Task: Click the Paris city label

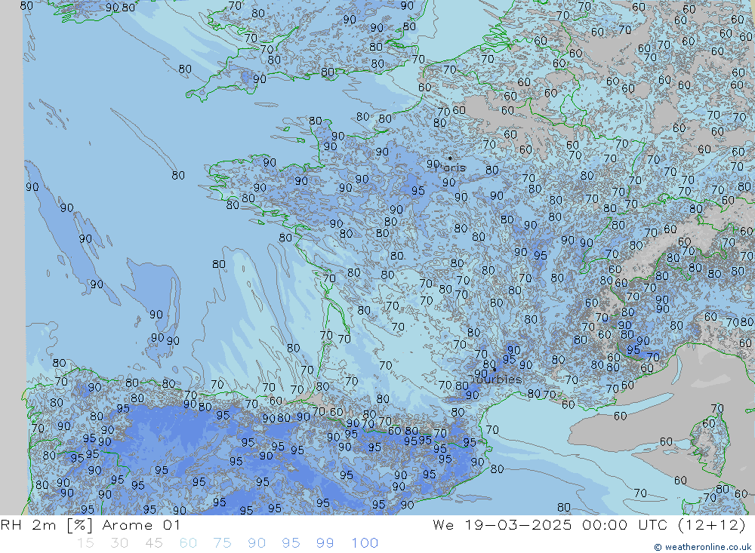Action: coord(451,167)
